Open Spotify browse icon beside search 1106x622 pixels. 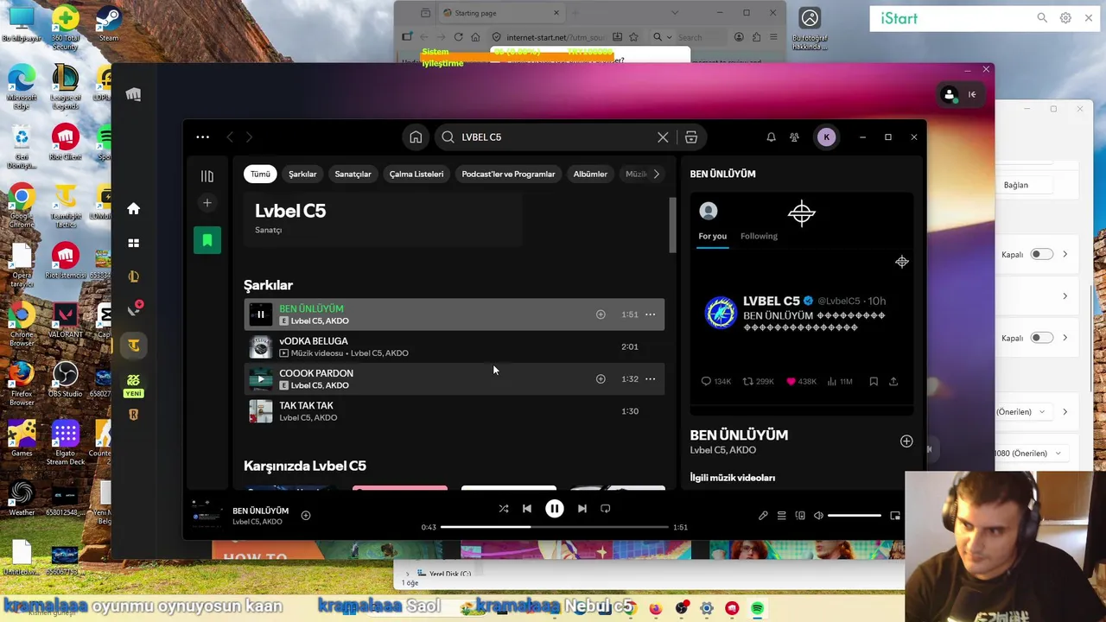point(691,137)
